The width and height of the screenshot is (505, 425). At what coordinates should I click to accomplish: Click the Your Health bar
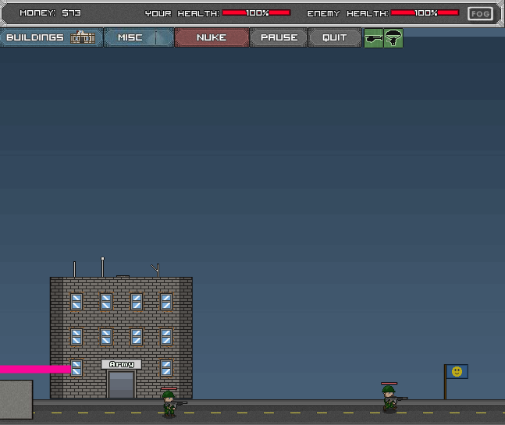pyautogui.click(x=256, y=13)
